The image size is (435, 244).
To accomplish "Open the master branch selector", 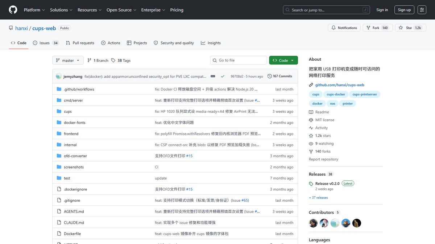I will [x=68, y=60].
